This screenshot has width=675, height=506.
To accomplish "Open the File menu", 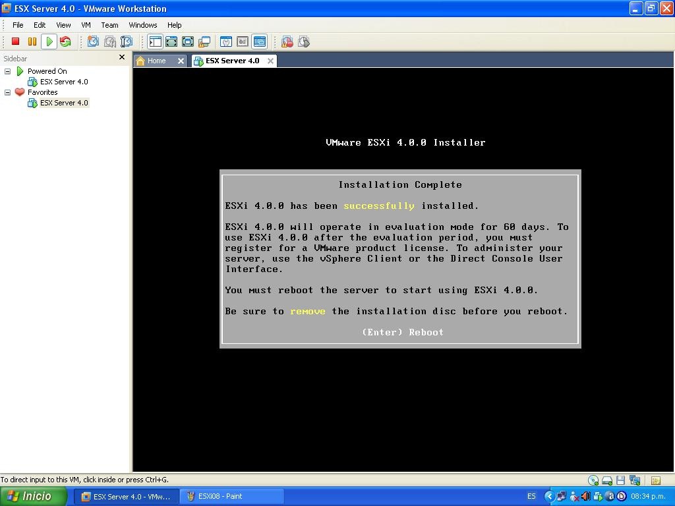I will tap(18, 25).
